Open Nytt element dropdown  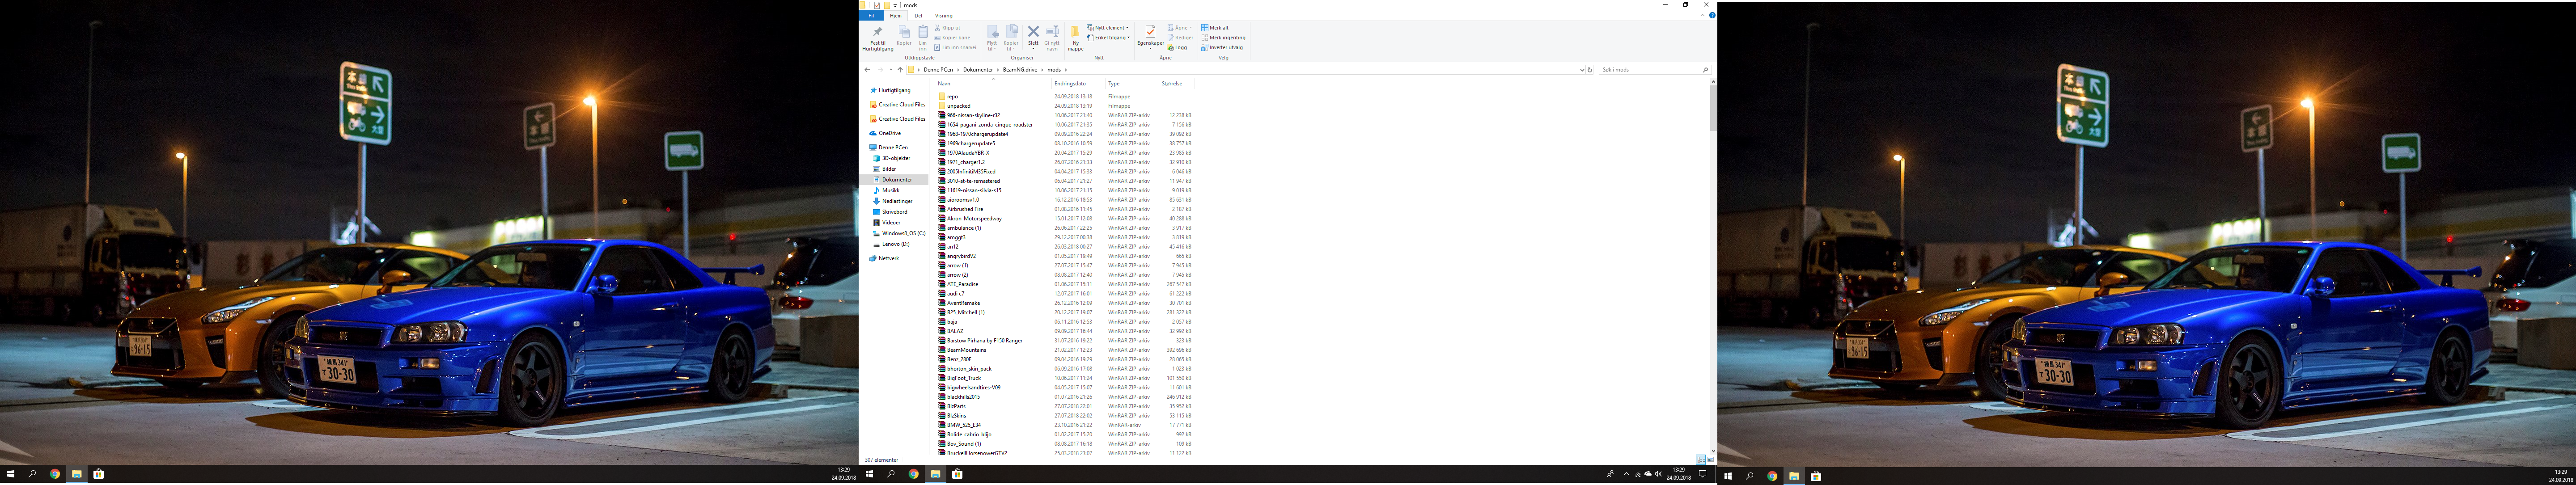click(x=1108, y=28)
